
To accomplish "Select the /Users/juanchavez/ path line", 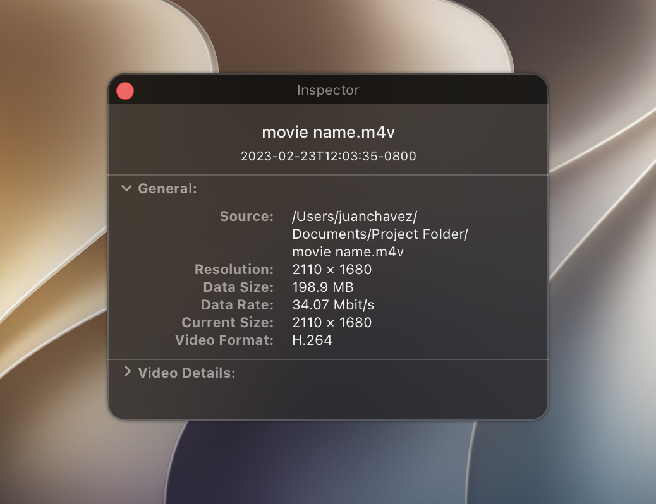I will [x=355, y=217].
